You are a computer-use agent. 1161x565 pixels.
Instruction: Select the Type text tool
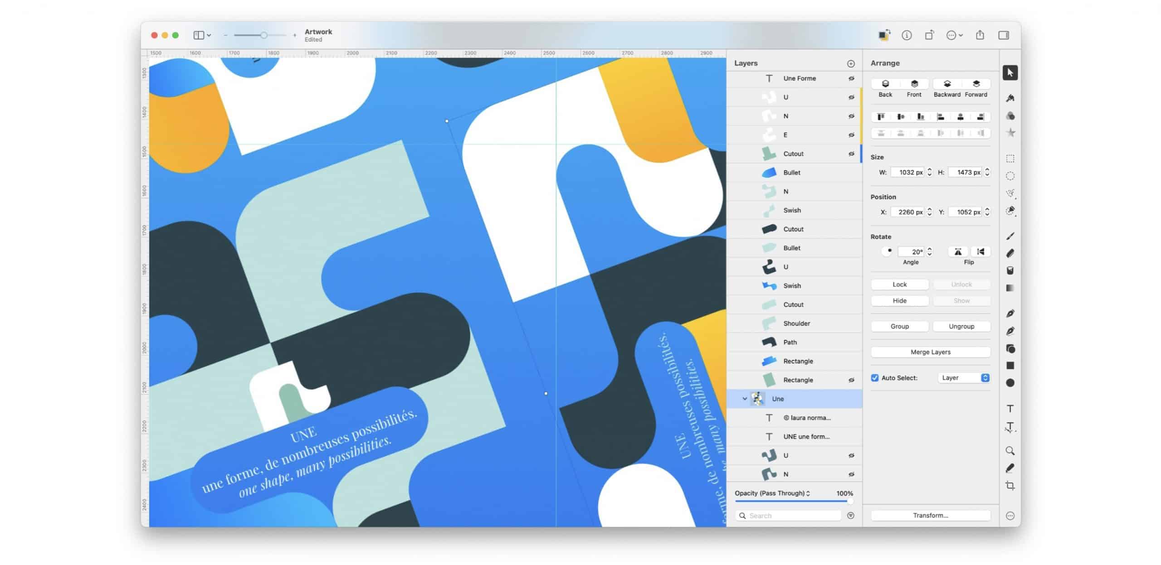coord(1010,409)
